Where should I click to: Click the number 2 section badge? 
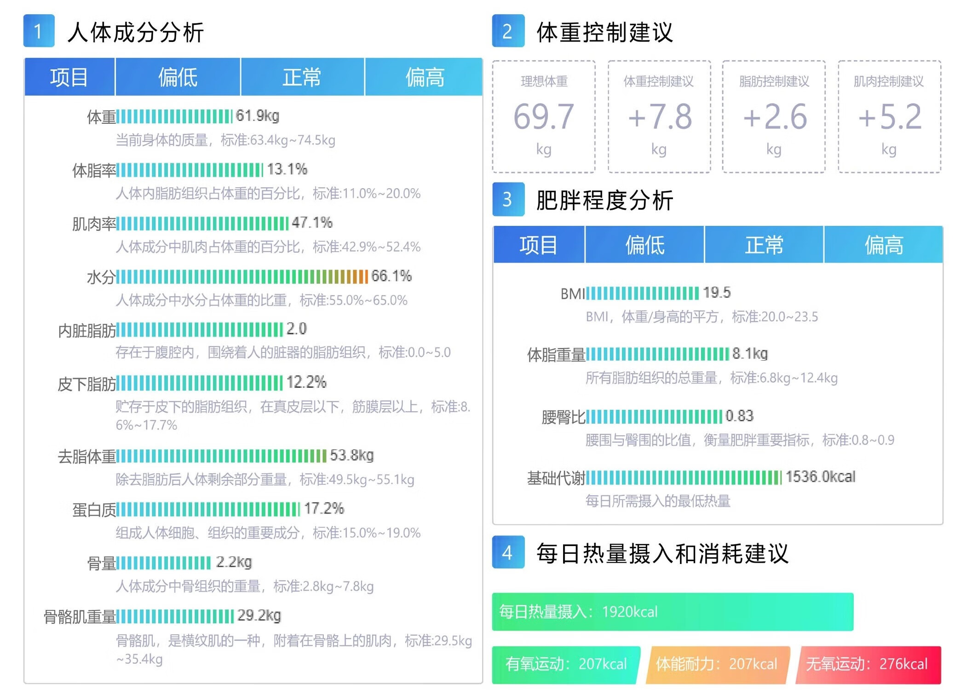[x=508, y=31]
